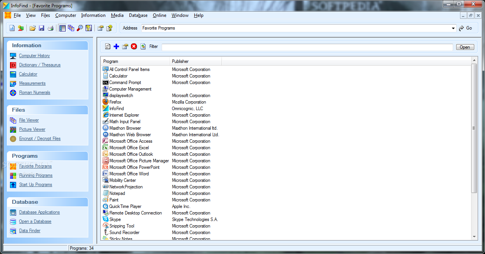This screenshot has height=254, width=485.
Task: Refresh the favorite programs list
Action: [x=108, y=46]
